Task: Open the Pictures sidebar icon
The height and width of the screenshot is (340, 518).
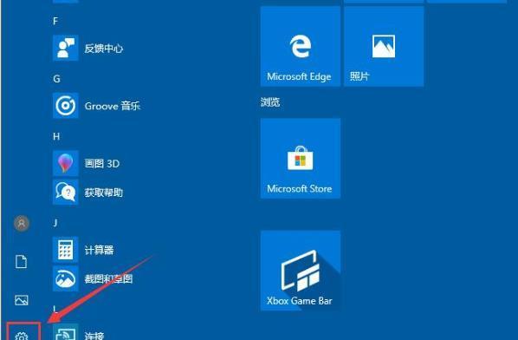Action: 21,300
